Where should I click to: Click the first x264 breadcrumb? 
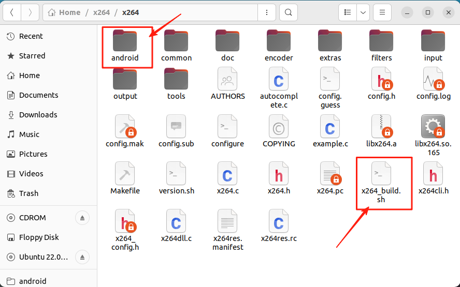click(x=102, y=12)
